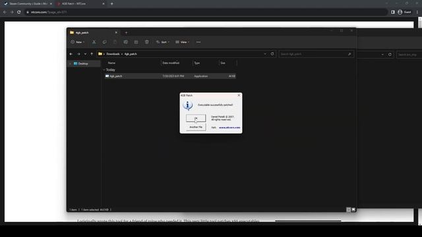Image resolution: width=422 pixels, height=237 pixels.
Task: Click the 4gb_patch file's Application type cell
Action: (x=201, y=76)
